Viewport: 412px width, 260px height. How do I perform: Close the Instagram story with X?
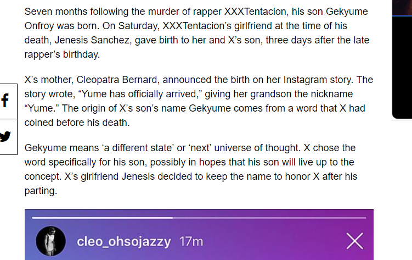point(355,241)
